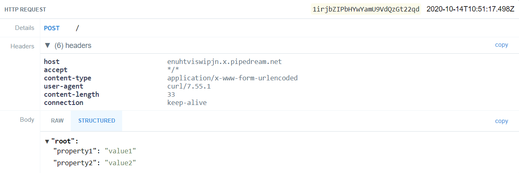Click the "value2" string
Viewport: 519px width, 173px height.
coord(120,163)
